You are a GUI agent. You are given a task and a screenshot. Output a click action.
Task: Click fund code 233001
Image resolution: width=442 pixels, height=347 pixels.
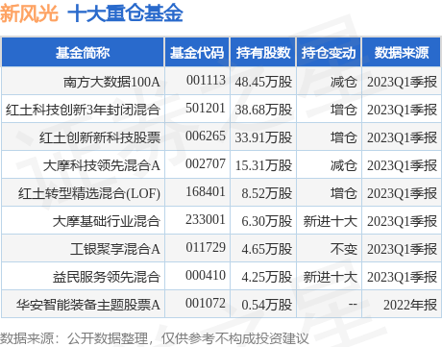coord(206,220)
